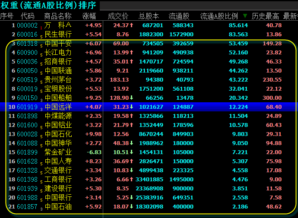
Task: Click total shares 33401885
Action: coord(149,179)
